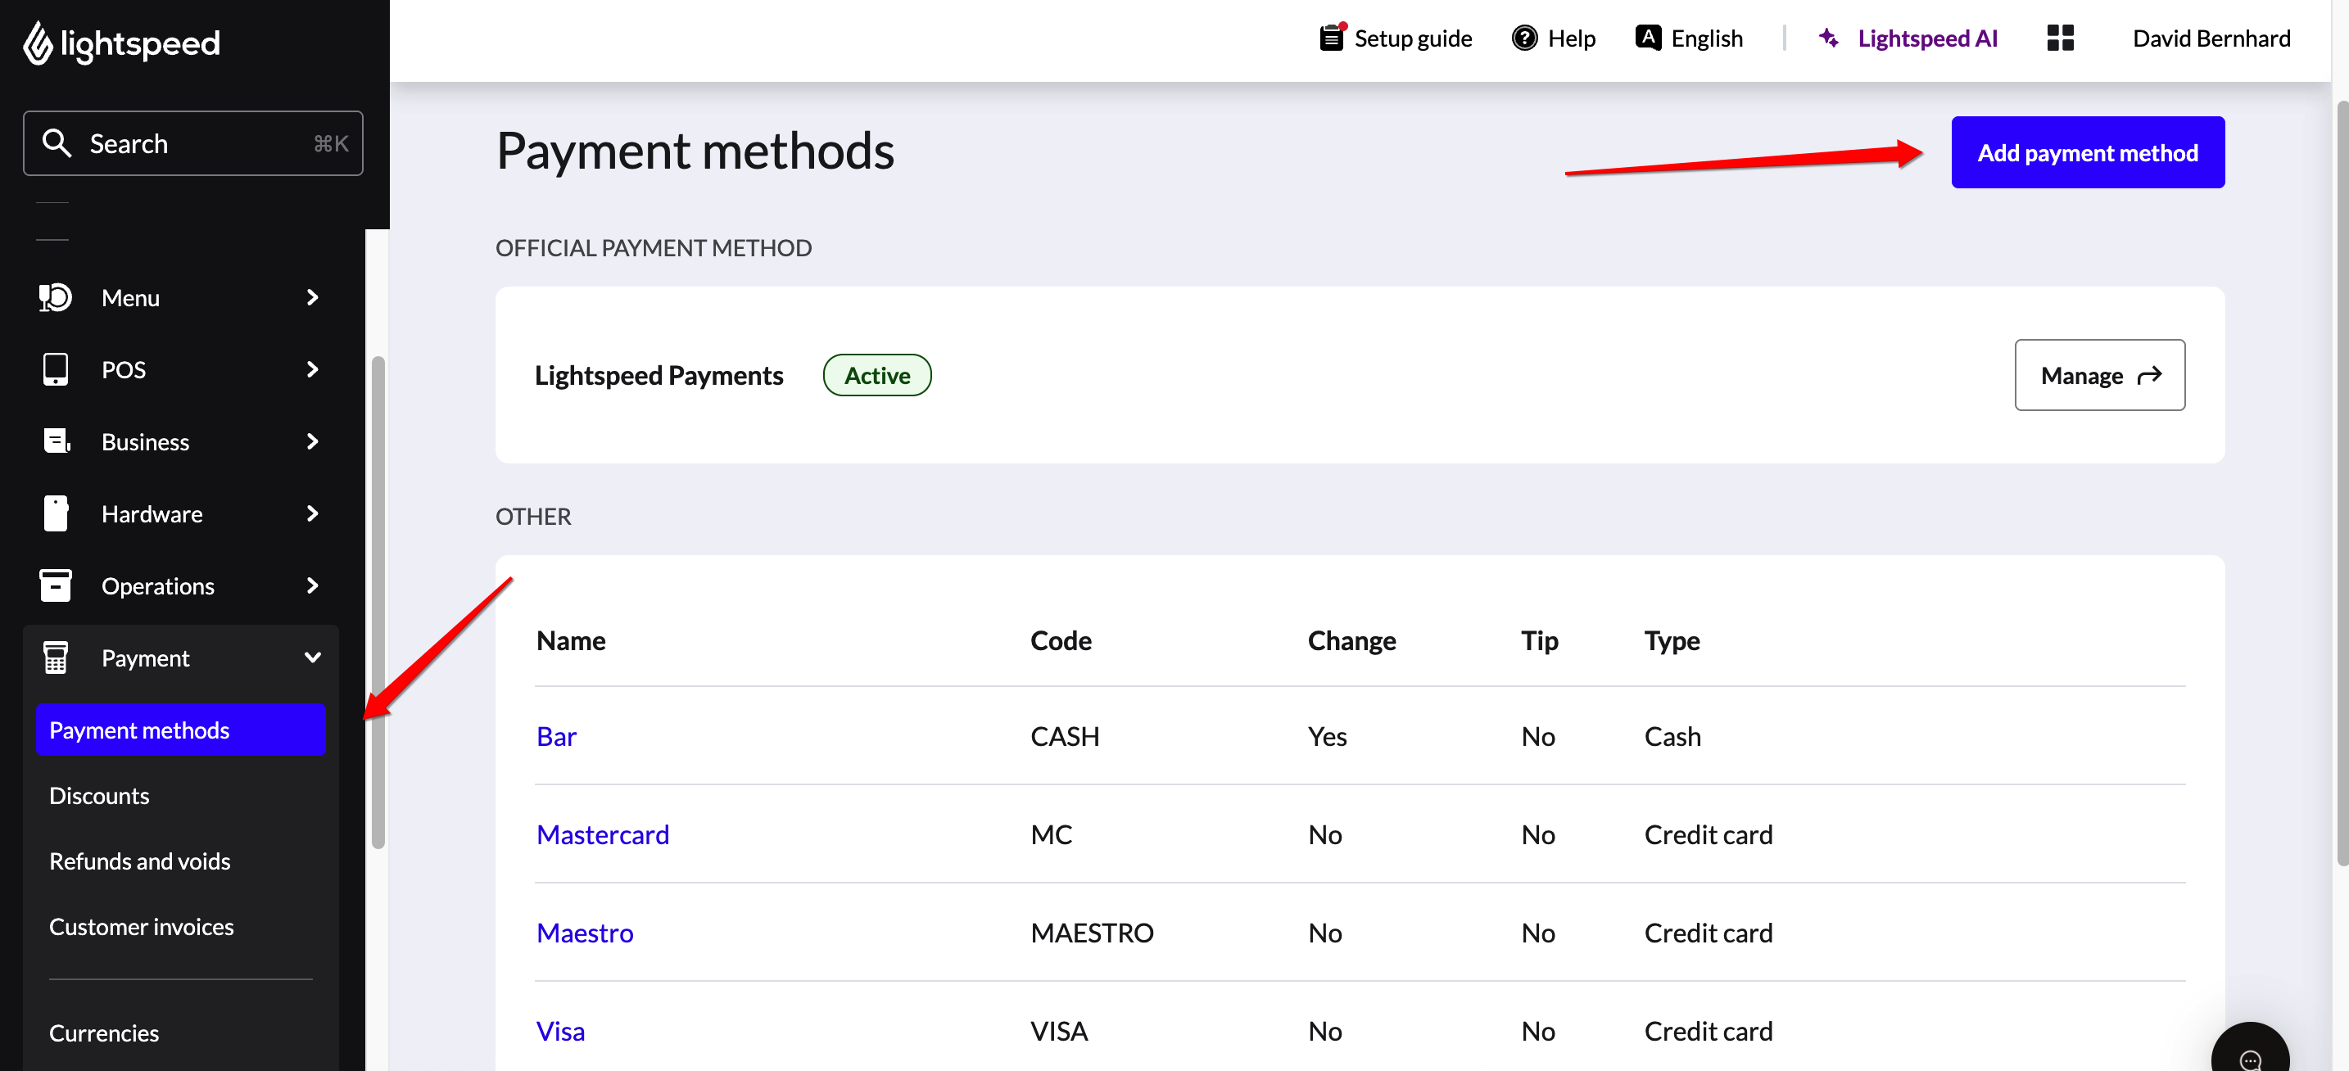Screen dimensions: 2349x1071
Task: Expand the Operations section chevron
Action: pyautogui.click(x=312, y=585)
